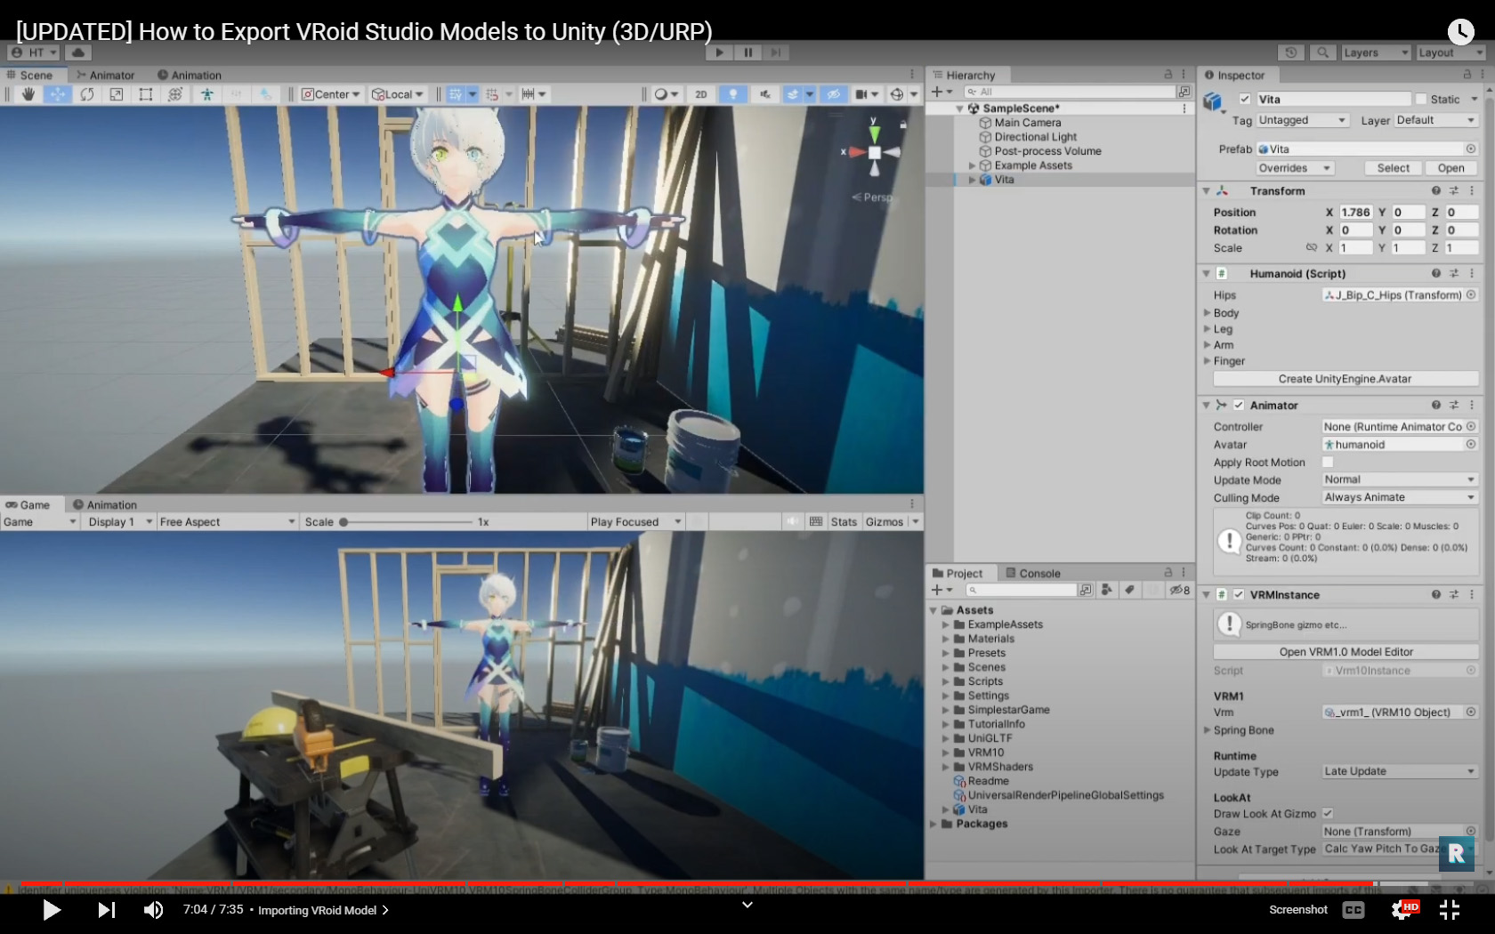Click the prefab Select button

[x=1393, y=168]
